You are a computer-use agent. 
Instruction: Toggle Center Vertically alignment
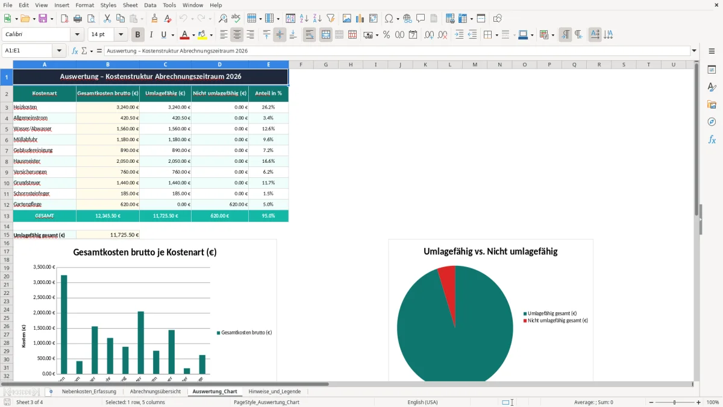(280, 35)
